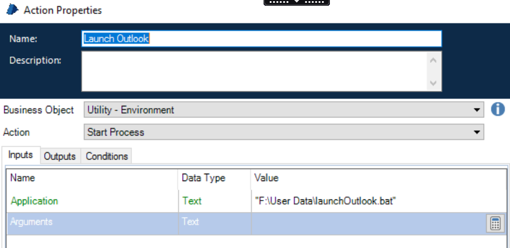
Task: Click the Name field containing Launch Outlook
Action: (261, 38)
